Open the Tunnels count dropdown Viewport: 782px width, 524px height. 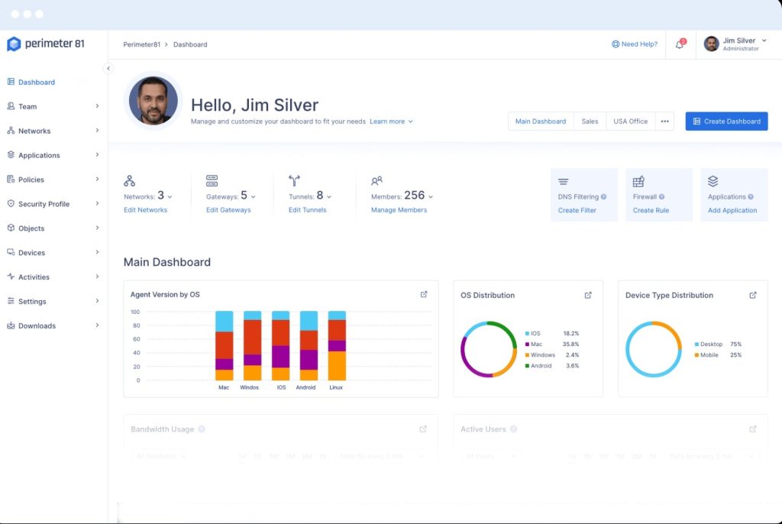[x=329, y=197]
